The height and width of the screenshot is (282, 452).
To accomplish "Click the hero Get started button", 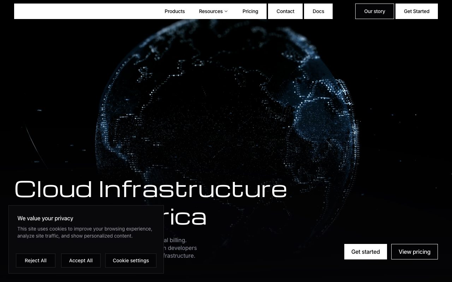I will tap(365, 252).
